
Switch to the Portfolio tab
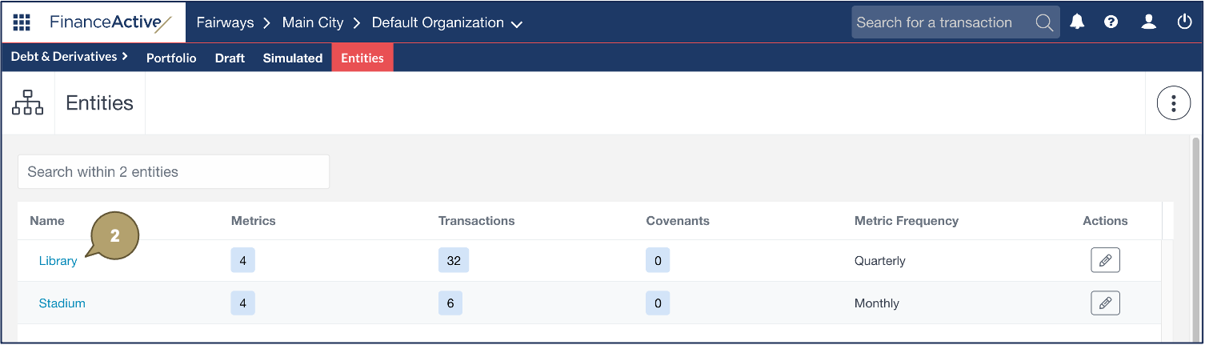tap(171, 58)
